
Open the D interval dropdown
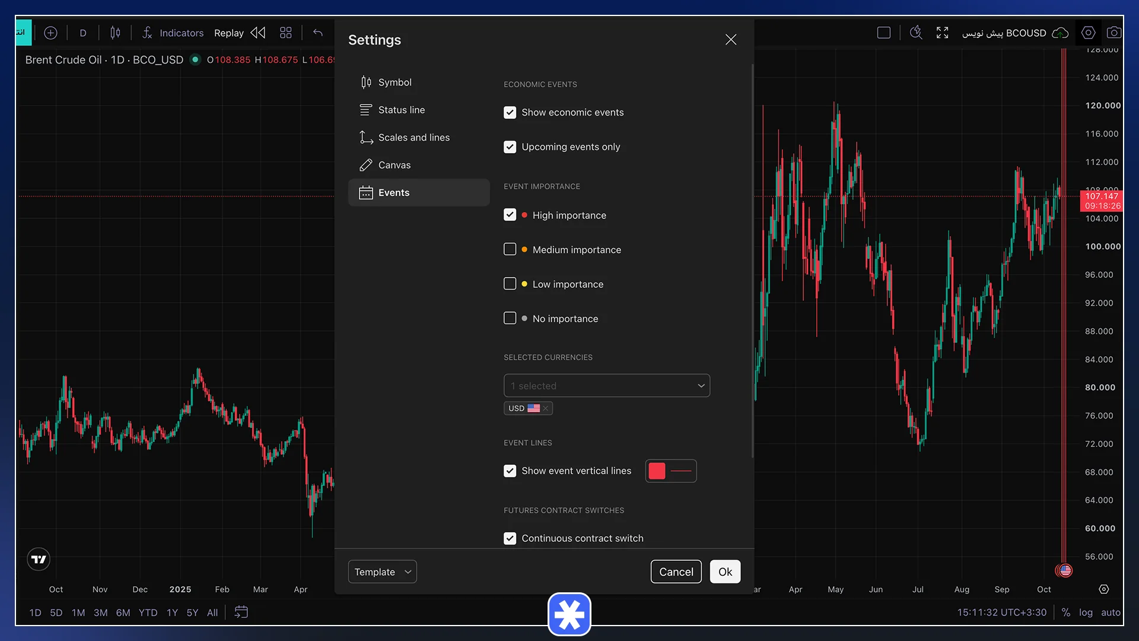(x=83, y=33)
